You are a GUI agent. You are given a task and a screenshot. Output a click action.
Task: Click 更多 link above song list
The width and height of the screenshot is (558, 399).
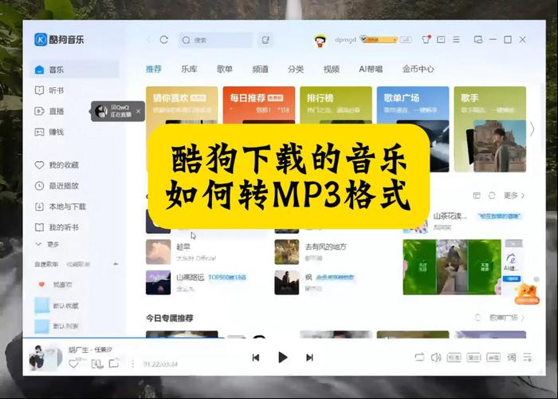pos(514,196)
